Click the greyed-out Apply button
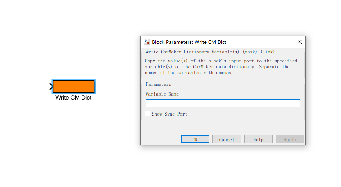 (290, 139)
